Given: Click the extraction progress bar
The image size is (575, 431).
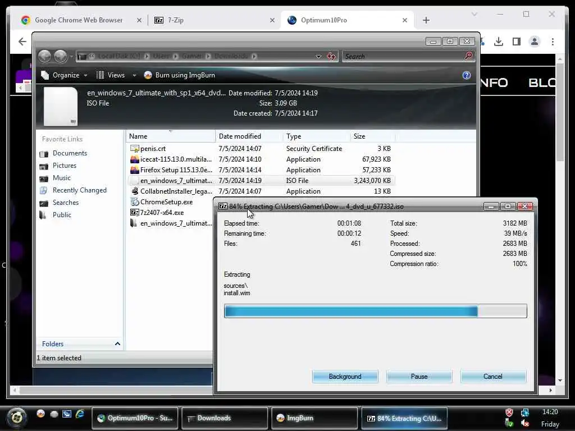Looking at the screenshot, I should [x=376, y=311].
